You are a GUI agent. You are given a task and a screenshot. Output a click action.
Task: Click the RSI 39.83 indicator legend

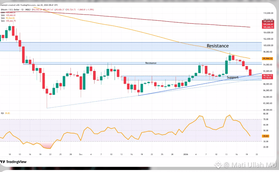[5, 113]
